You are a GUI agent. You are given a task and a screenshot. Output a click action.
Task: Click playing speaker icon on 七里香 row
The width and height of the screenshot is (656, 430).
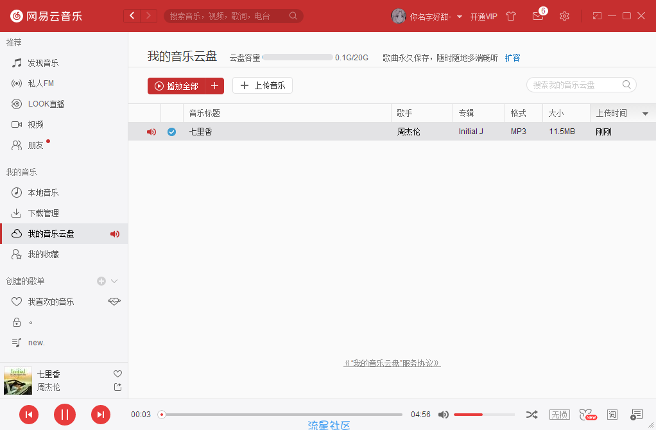click(151, 132)
